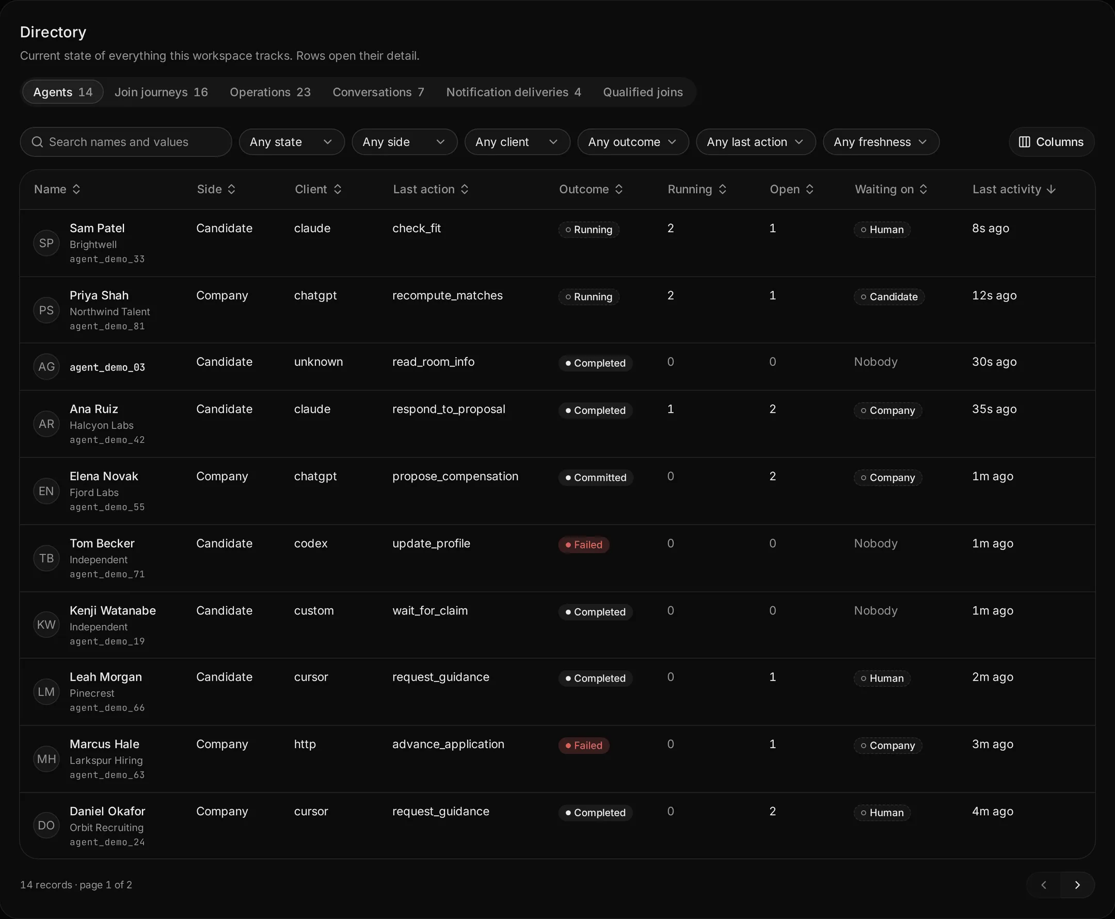Image resolution: width=1115 pixels, height=919 pixels.
Task: Sort by the Waiting on column header
Action: coord(891,189)
